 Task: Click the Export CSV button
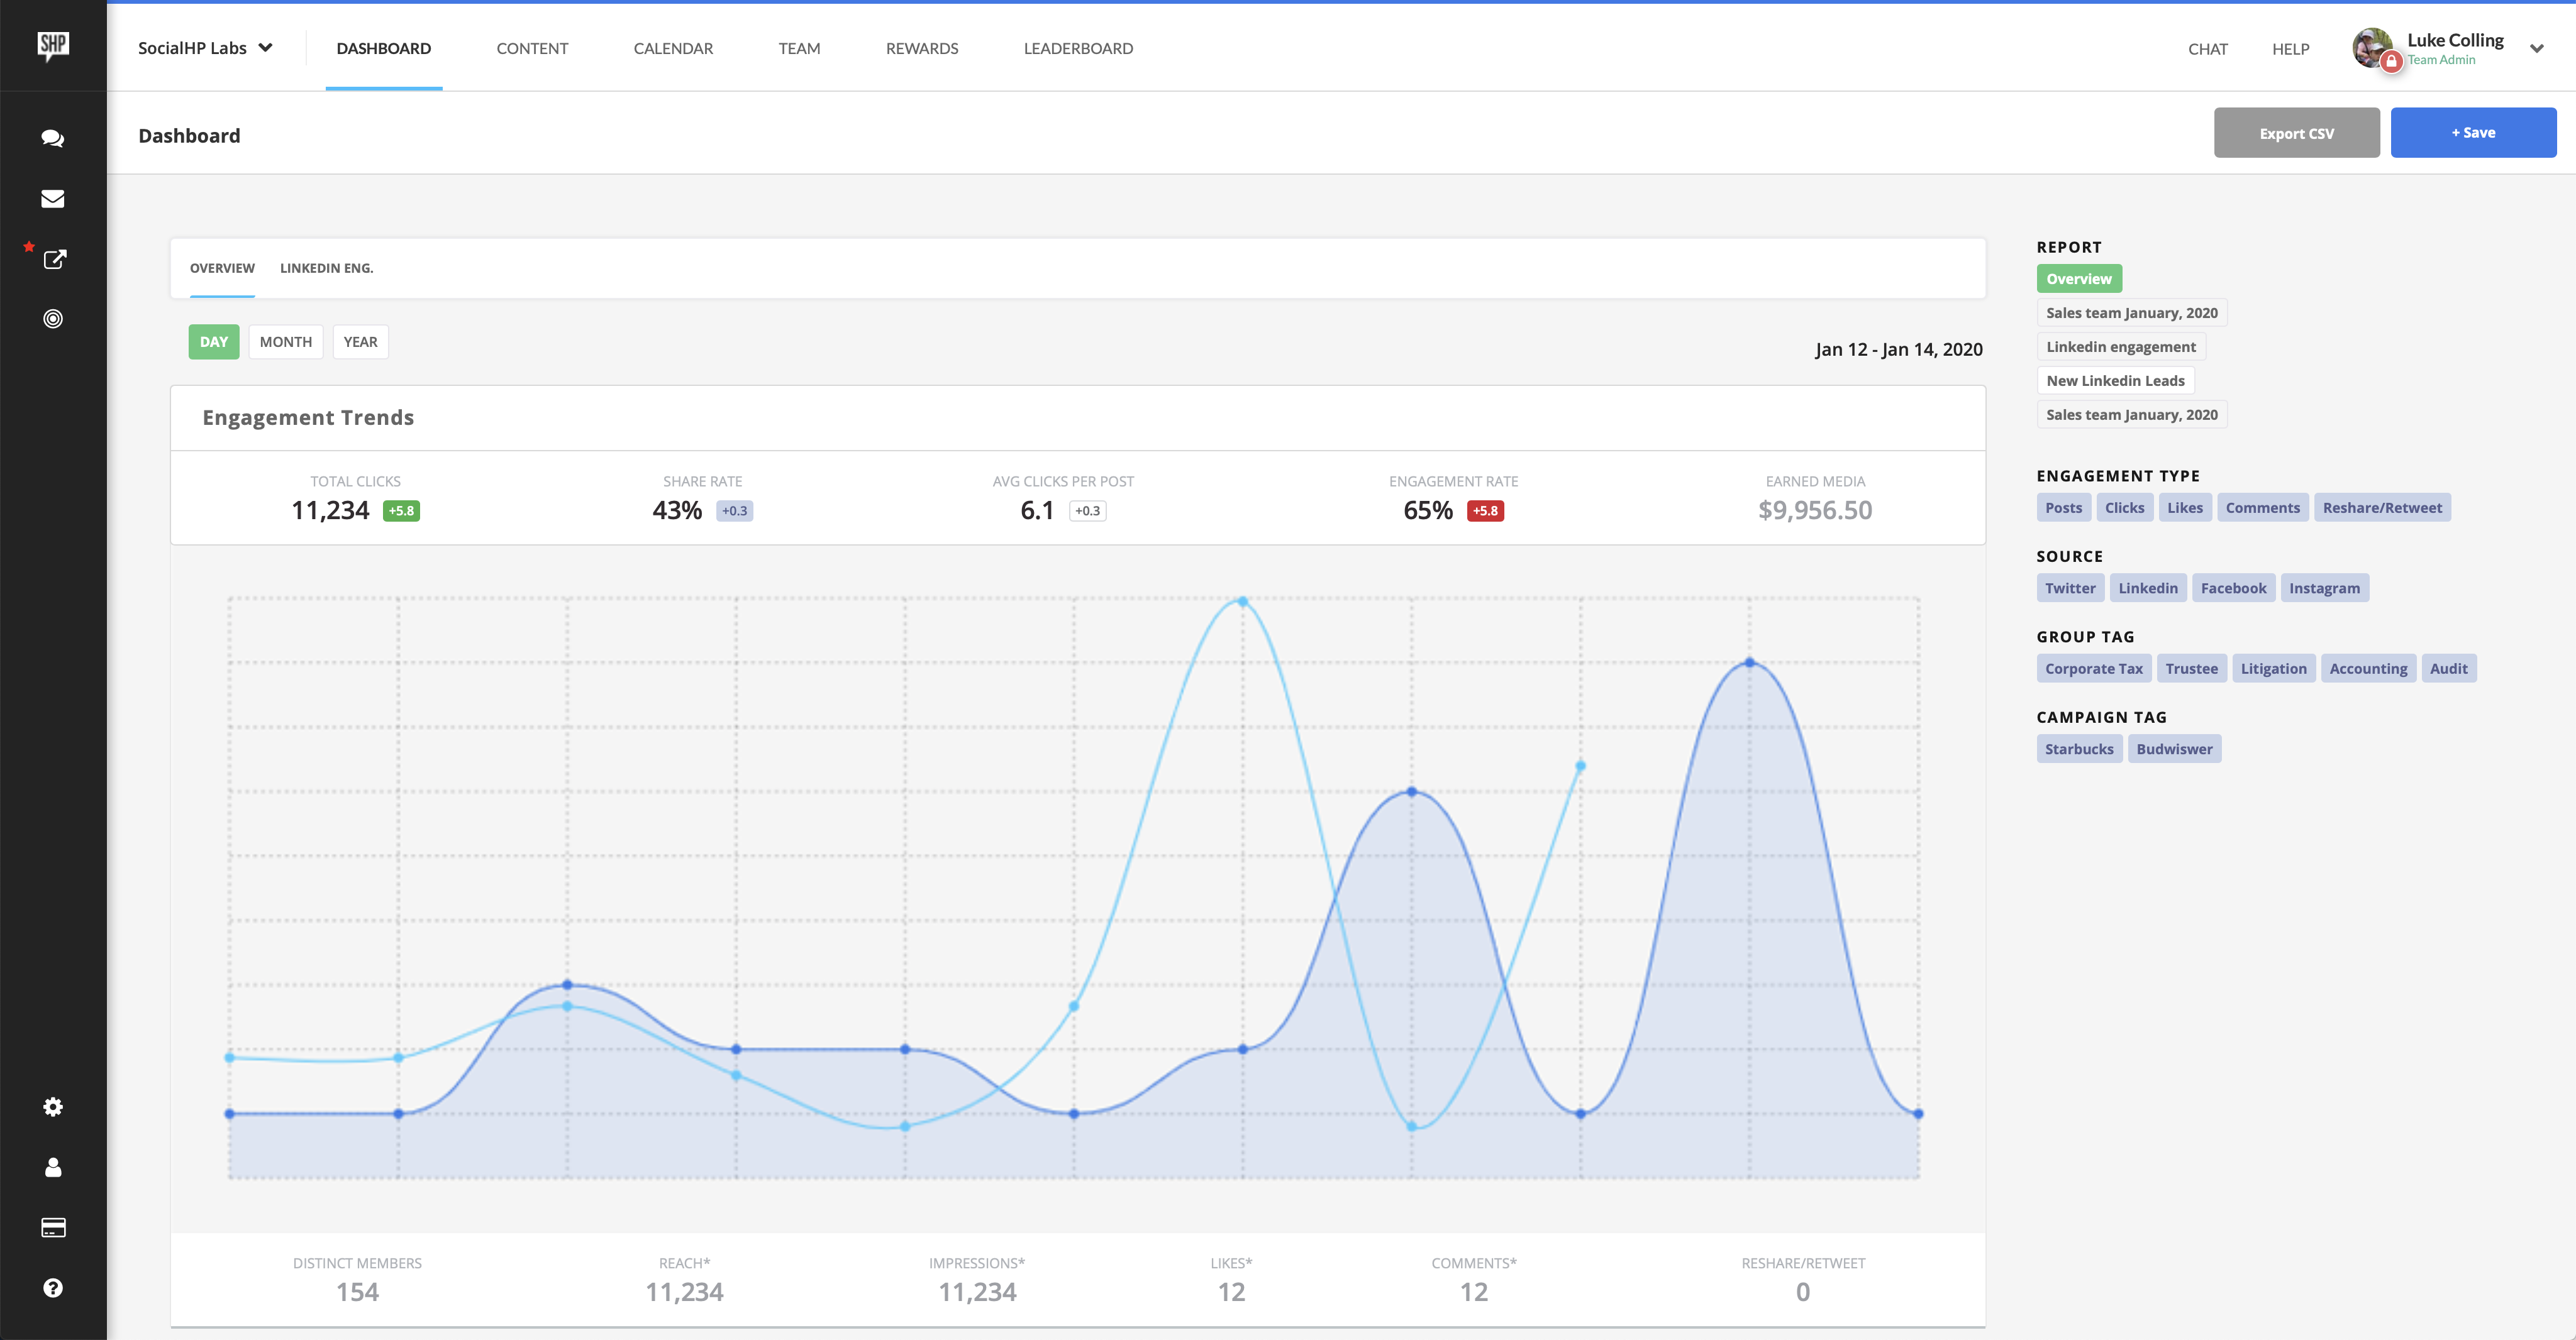tap(2297, 132)
